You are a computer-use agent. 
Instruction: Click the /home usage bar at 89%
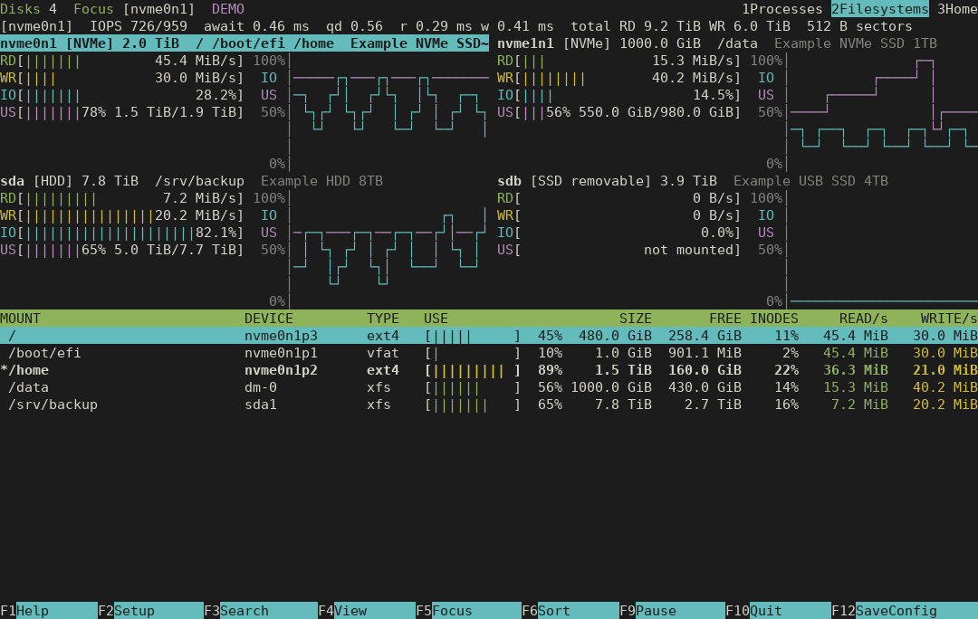(472, 370)
